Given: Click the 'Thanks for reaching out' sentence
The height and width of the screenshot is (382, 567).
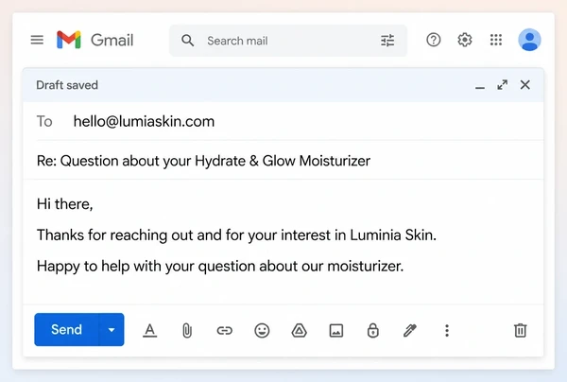Looking at the screenshot, I should point(236,235).
